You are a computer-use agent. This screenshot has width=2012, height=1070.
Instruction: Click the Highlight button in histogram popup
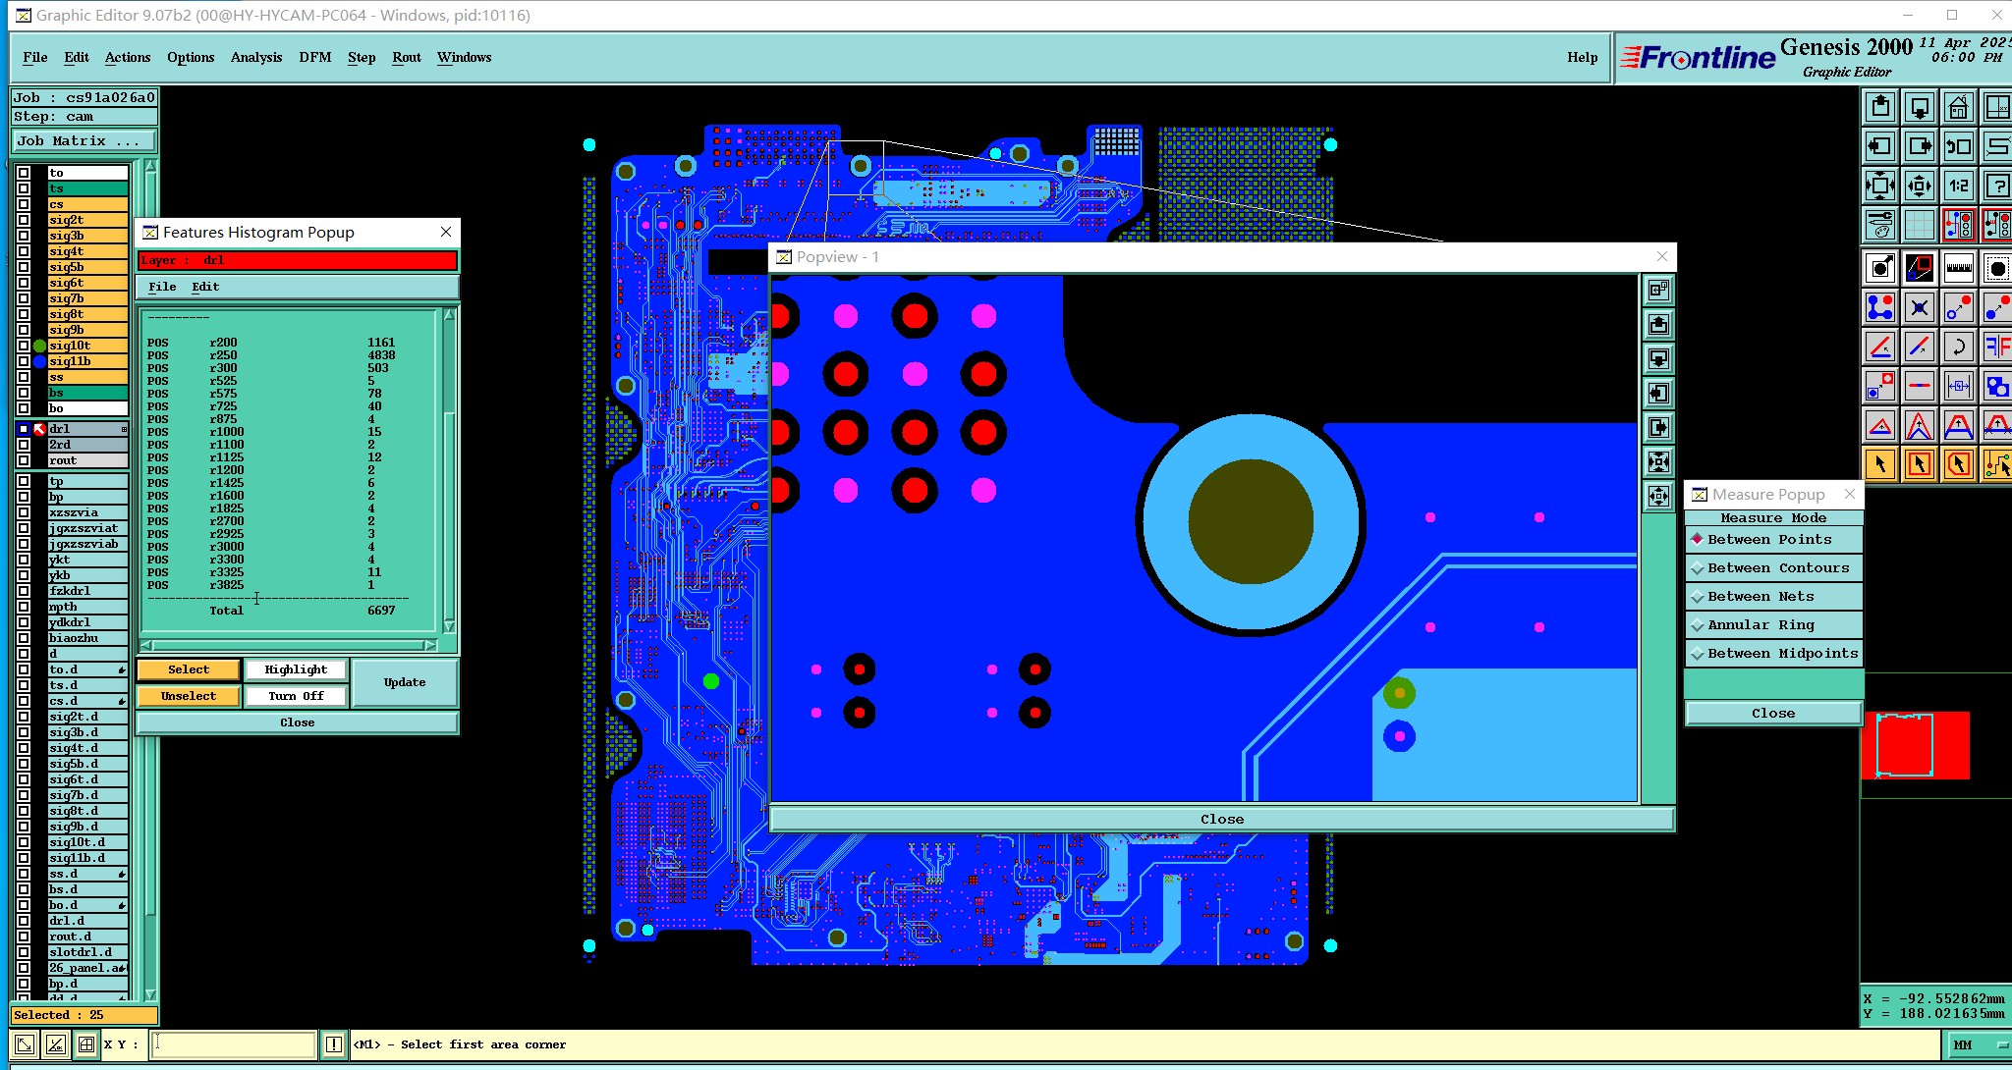pos(296,669)
